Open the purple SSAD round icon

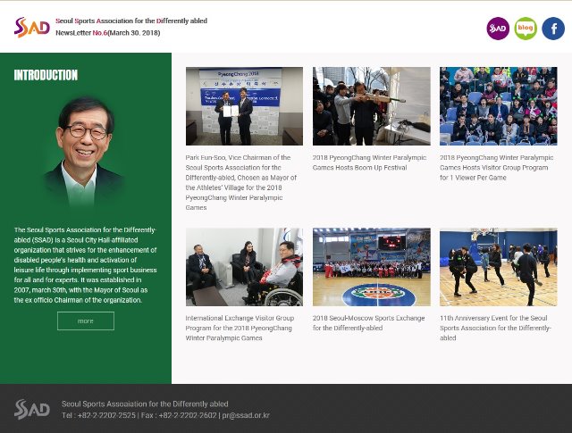(x=498, y=29)
